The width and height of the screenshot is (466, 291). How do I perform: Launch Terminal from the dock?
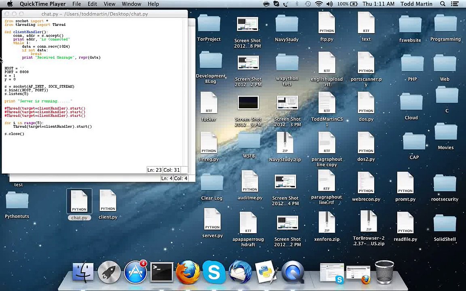[x=161, y=272]
